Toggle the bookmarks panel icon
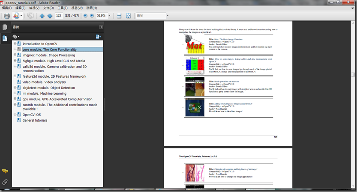357x192 pixels. (x=5, y=38)
